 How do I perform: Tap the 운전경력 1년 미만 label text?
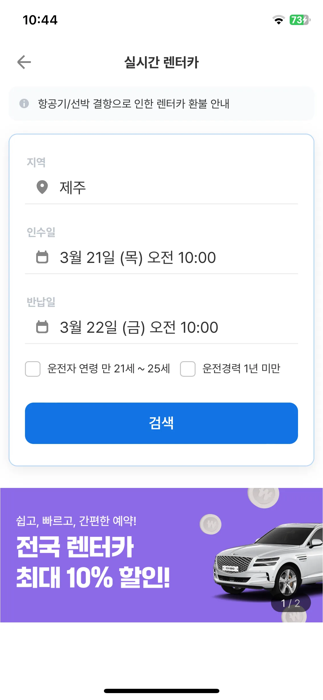[x=241, y=369]
